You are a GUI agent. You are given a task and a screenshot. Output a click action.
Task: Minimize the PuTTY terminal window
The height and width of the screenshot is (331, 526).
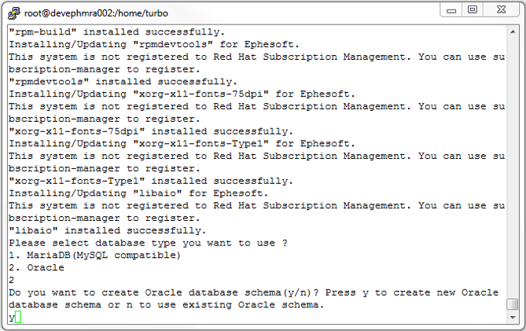coord(451,10)
